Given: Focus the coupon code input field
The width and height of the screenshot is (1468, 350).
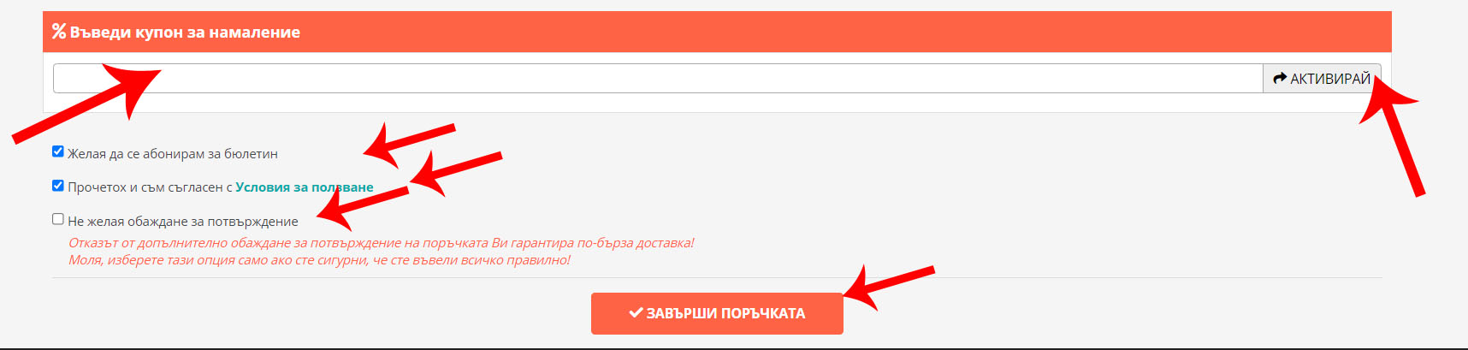Looking at the screenshot, I should (658, 78).
